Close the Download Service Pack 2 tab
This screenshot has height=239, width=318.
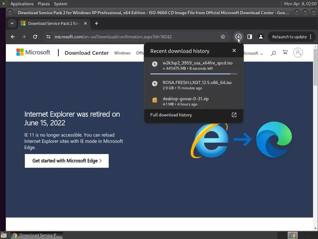coord(85,23)
